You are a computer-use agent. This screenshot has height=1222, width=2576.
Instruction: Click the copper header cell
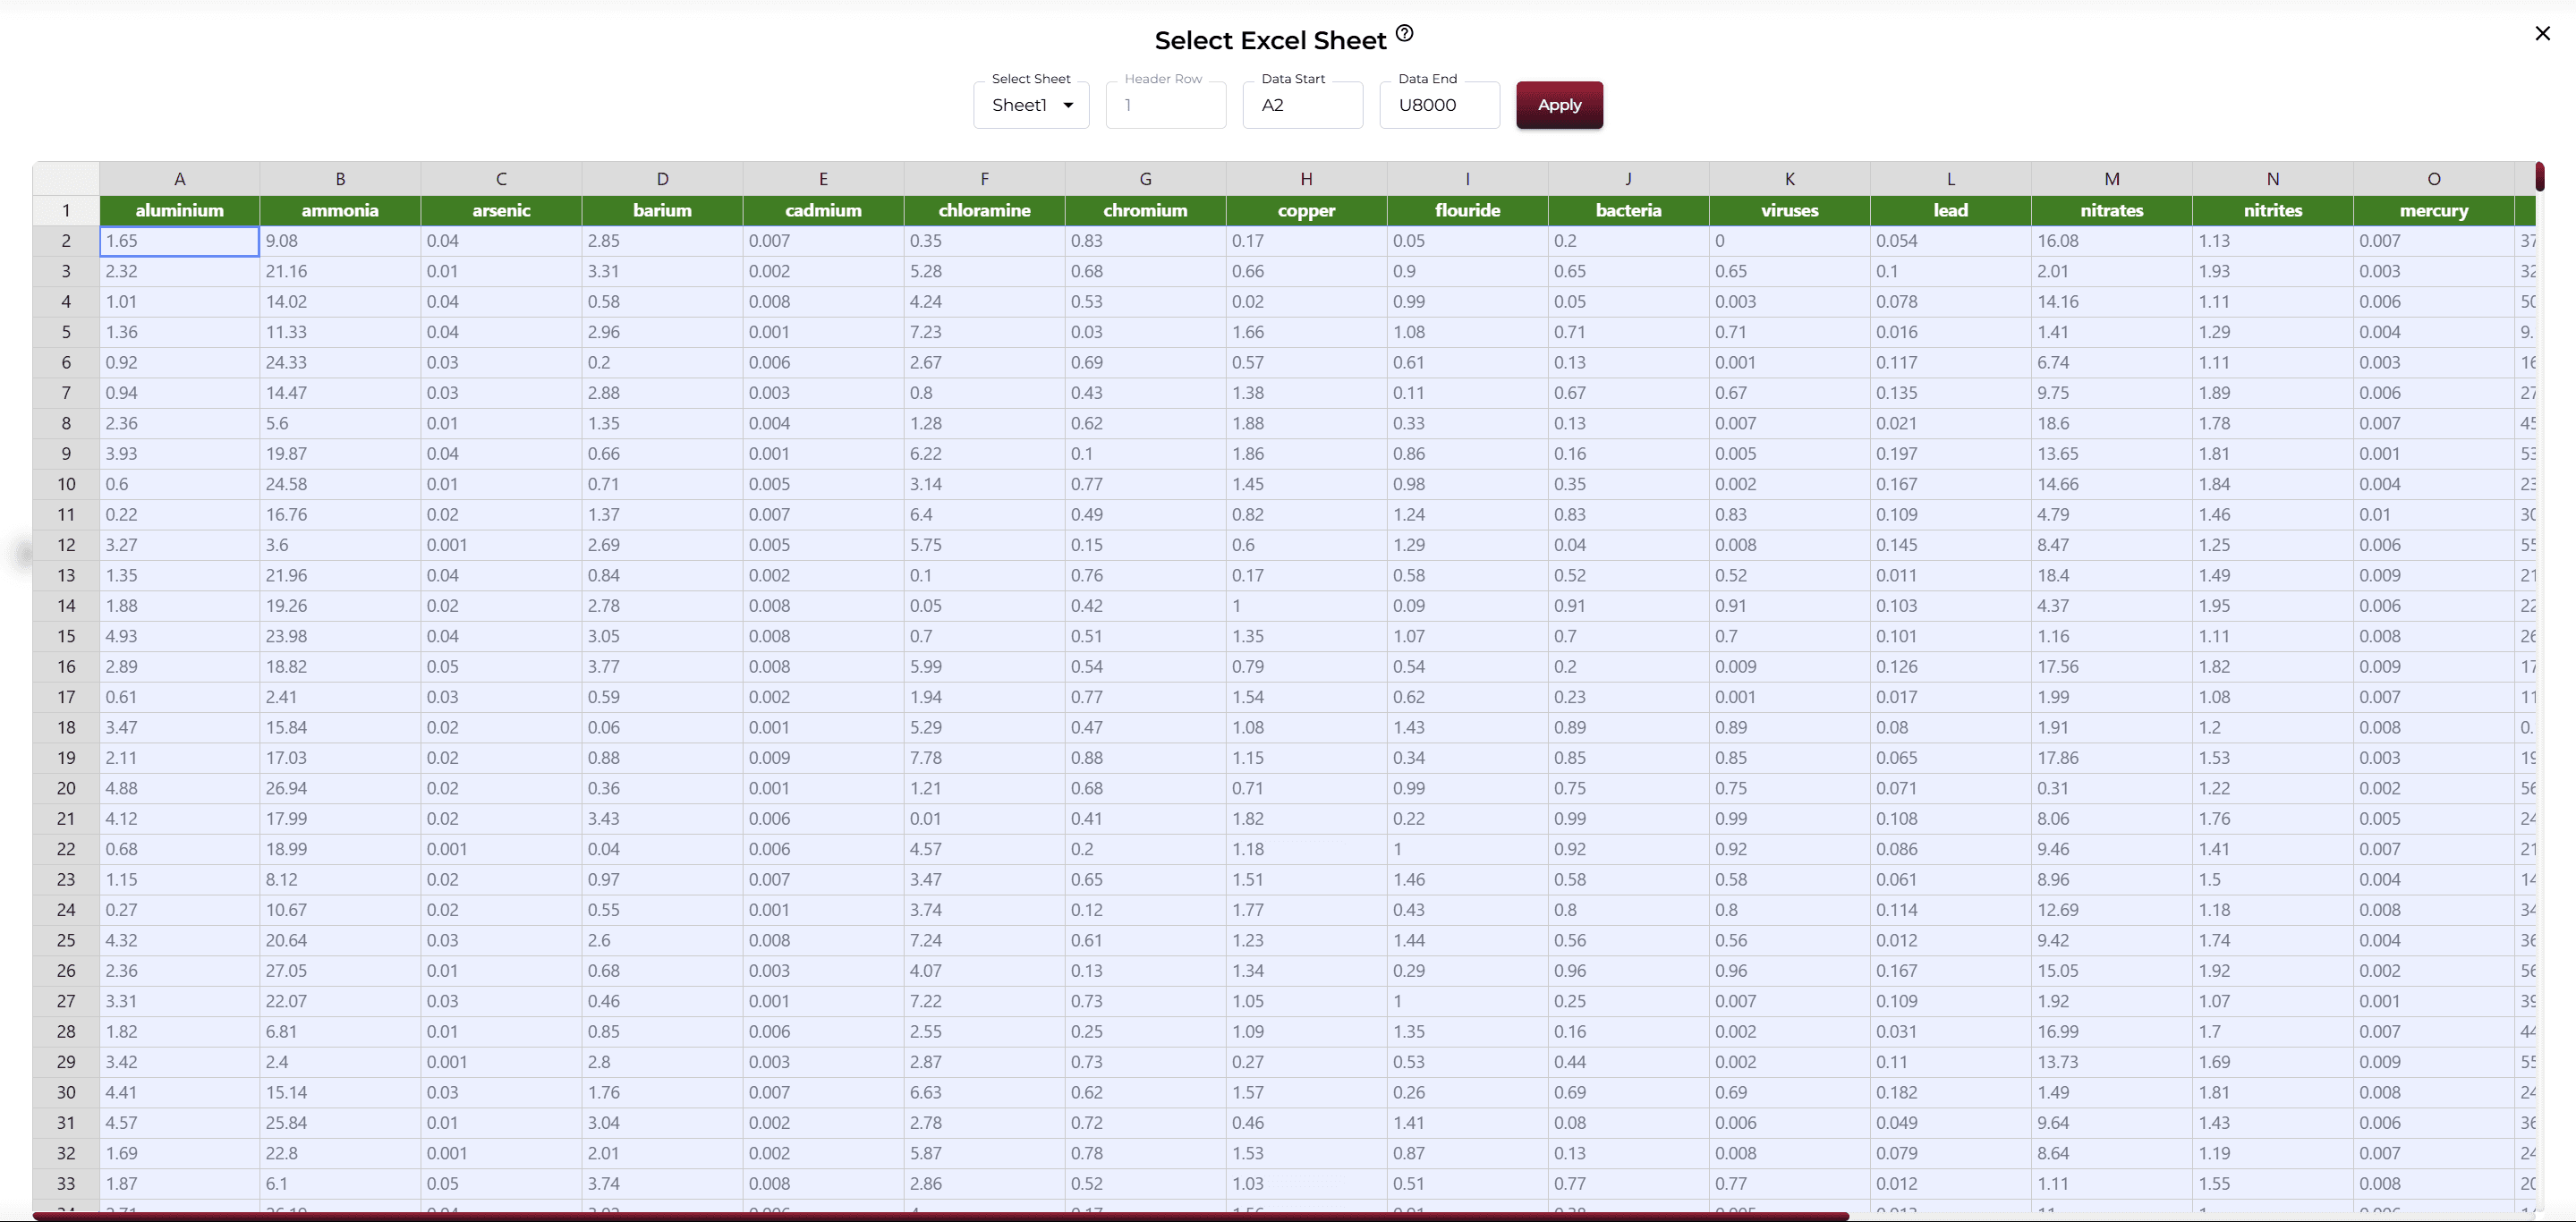tap(1307, 211)
